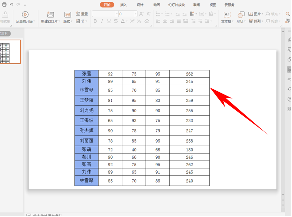292x217 pixels.
Task: Expand the 版式 layout dropdown
Action: tap(68, 21)
